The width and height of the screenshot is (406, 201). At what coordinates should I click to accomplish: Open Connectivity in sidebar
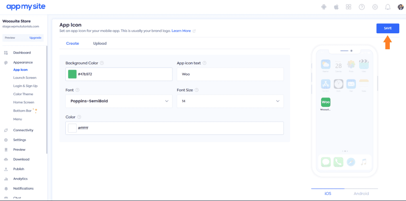tap(23, 130)
